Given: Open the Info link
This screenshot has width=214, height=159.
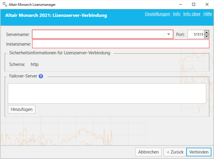Looking at the screenshot, I should (x=176, y=14).
